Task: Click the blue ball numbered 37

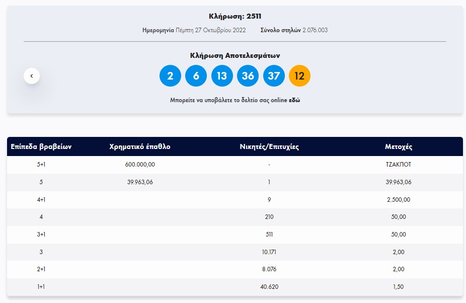Action: click(274, 76)
